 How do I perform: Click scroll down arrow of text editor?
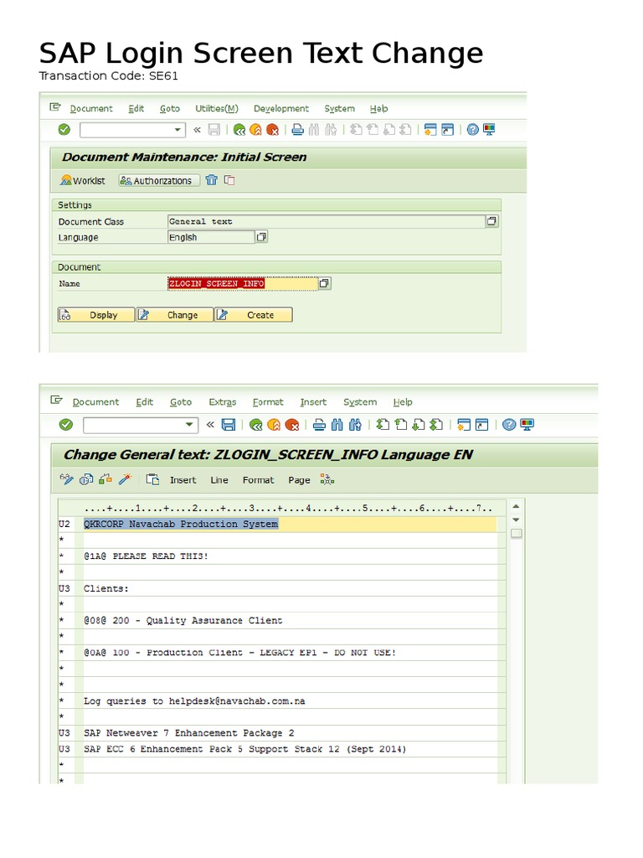[x=516, y=519]
